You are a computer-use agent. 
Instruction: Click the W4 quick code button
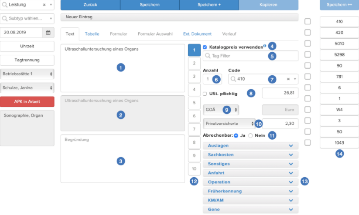coord(339,110)
